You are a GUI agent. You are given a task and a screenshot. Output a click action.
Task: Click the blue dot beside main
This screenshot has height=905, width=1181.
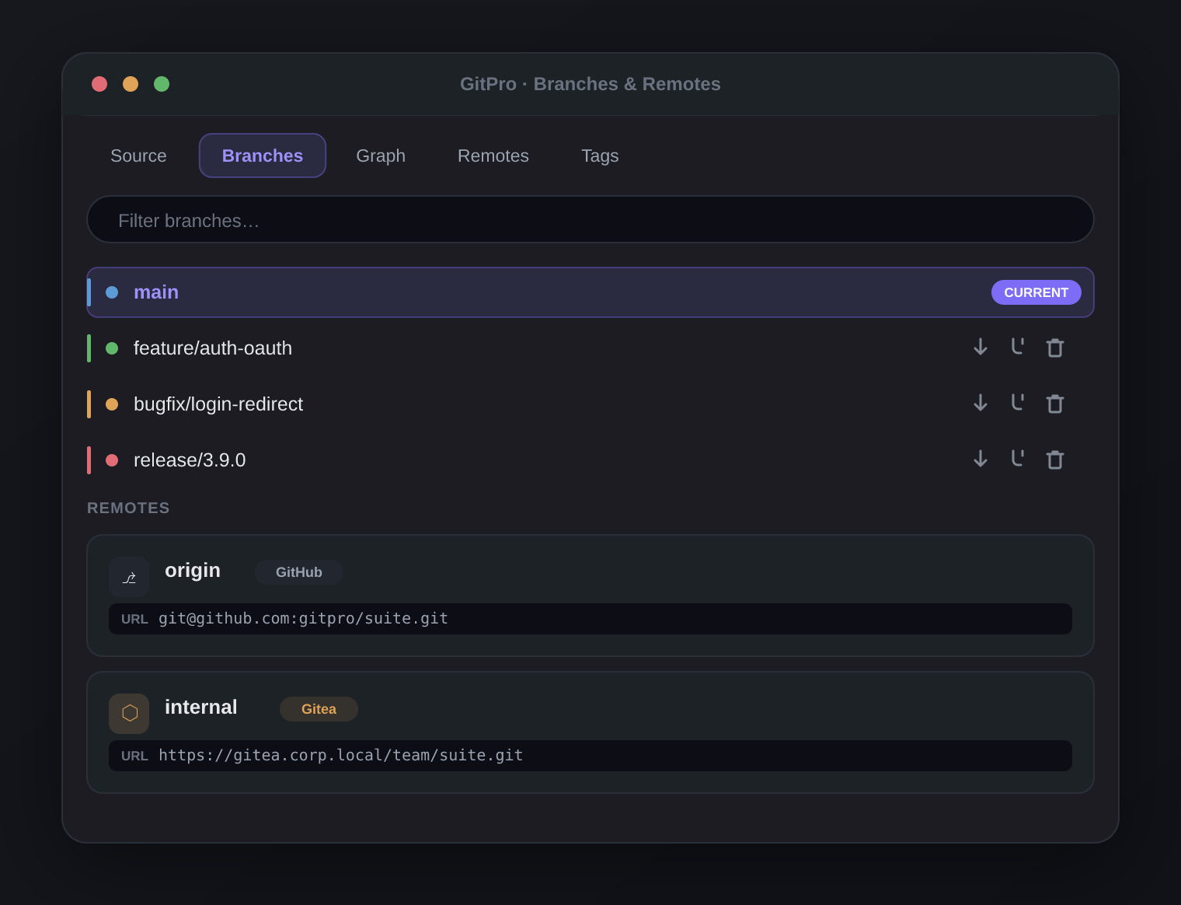[112, 292]
